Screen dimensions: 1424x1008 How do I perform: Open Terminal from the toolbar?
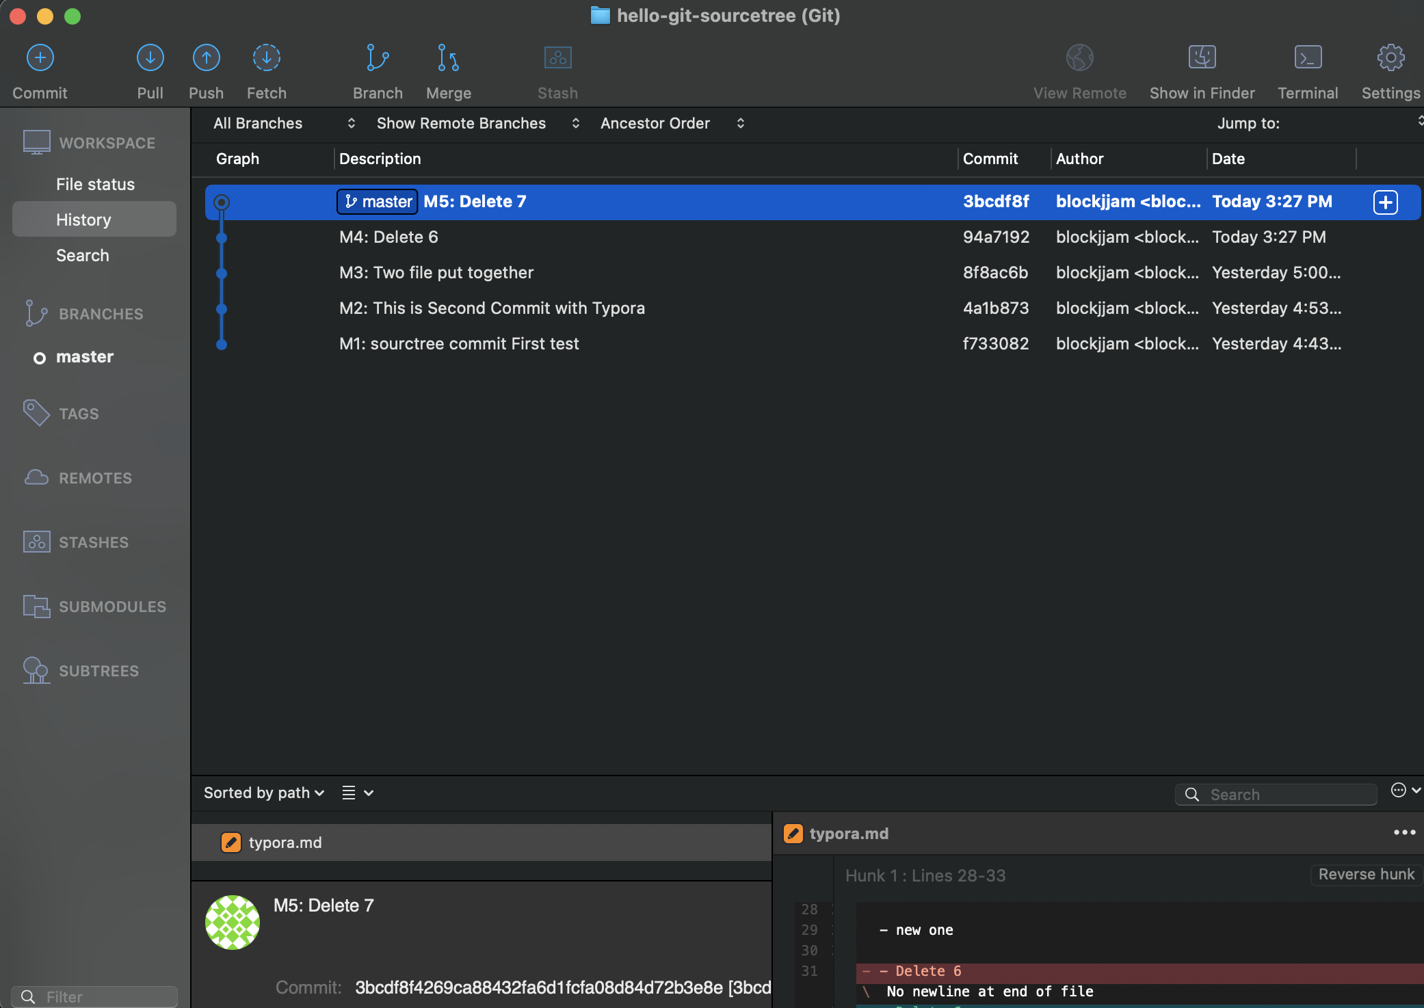[1307, 58]
